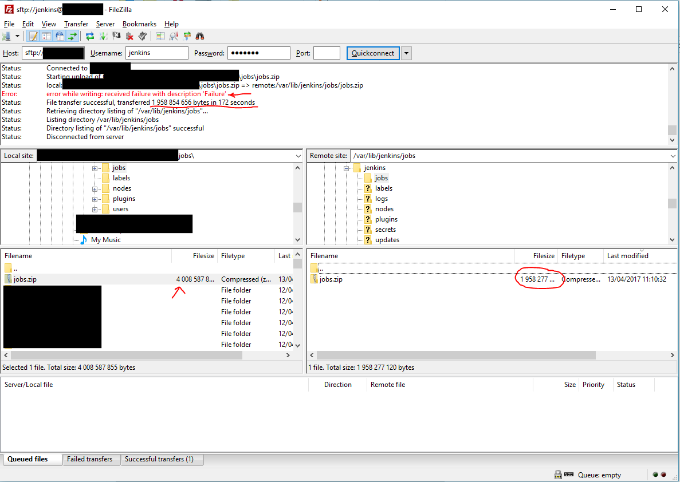Refresh the file and folder lists
This screenshot has height=482, width=680.
90,37
